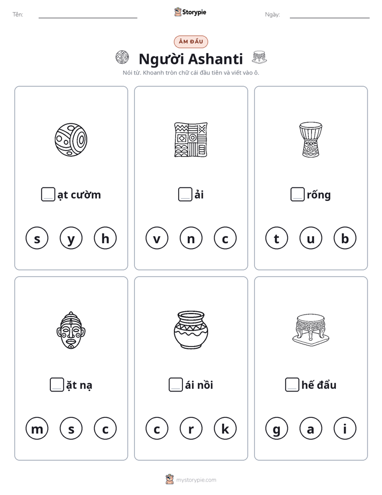Click the carved face mask picture
Screen dimensions: 382x495
[71, 330]
